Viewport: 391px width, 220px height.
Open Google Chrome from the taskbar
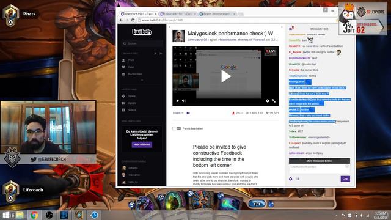pos(34,215)
